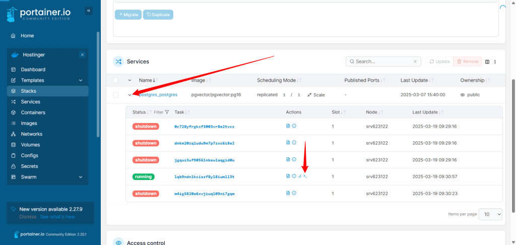This screenshot has width=516, height=245.
Task: Check the select-all services checkbox
Action: coord(116,80)
